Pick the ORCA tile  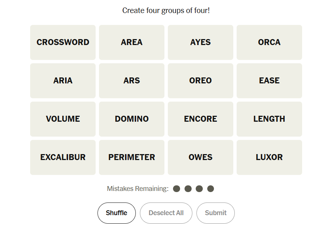[x=269, y=42]
